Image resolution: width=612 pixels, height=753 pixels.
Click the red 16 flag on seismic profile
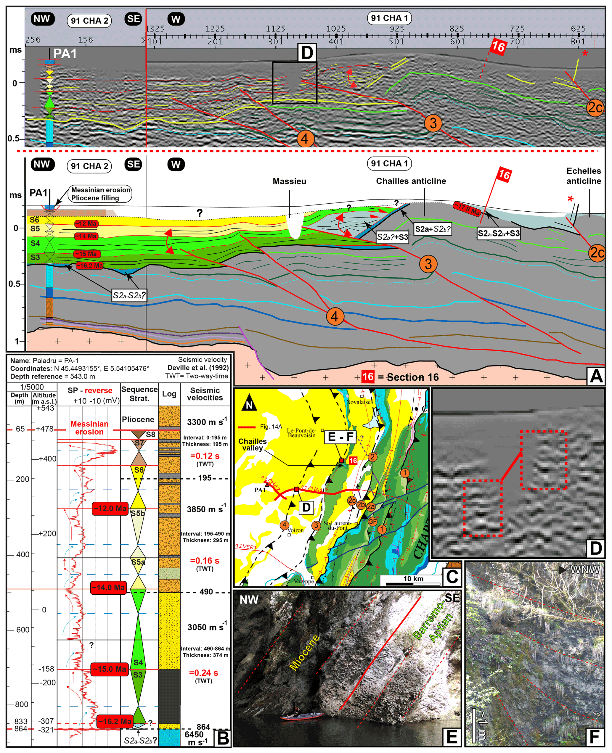[x=499, y=47]
